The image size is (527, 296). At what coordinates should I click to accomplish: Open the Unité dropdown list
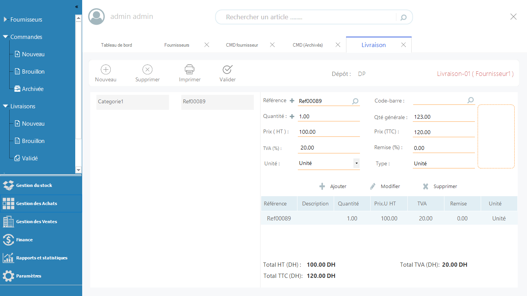click(356, 163)
